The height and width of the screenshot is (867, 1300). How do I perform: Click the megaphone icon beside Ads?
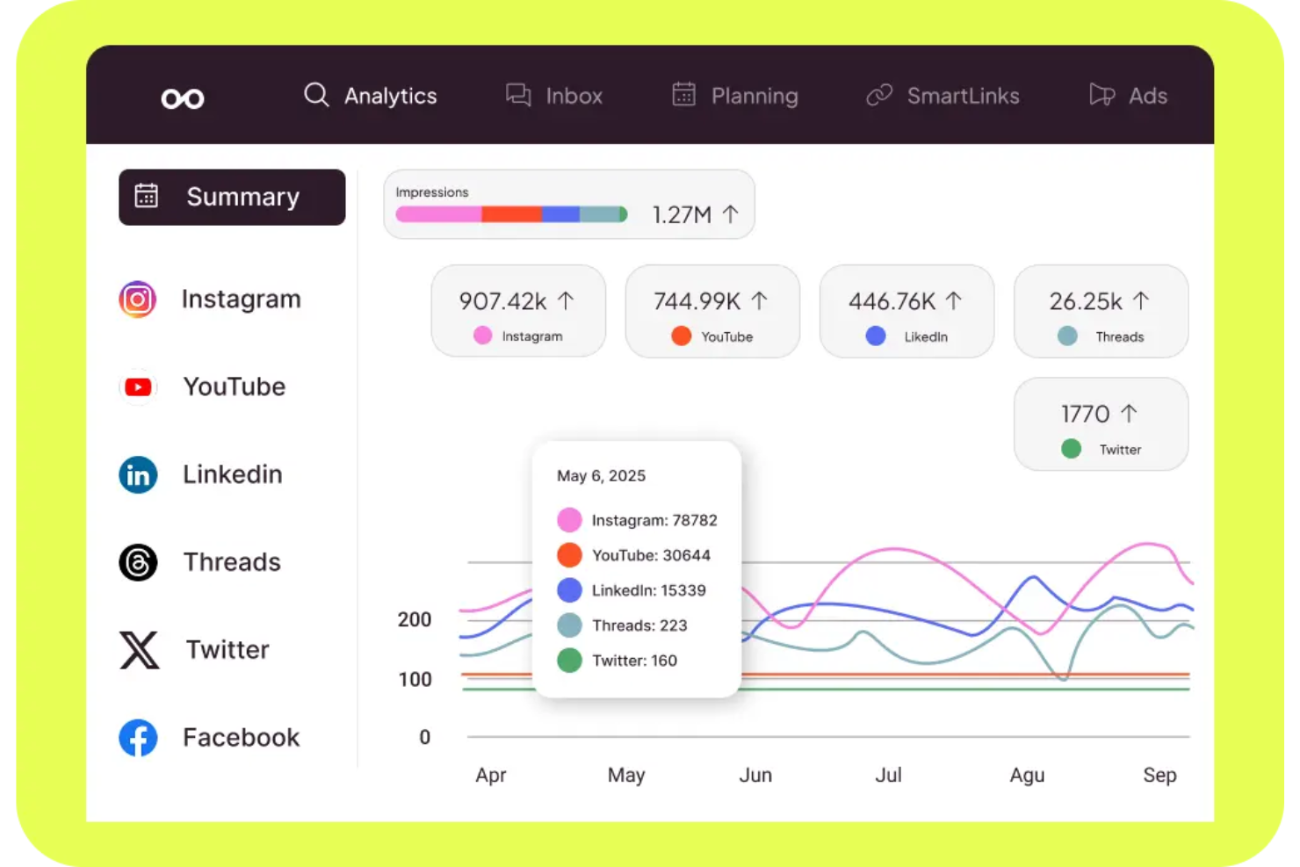pyautogui.click(x=1101, y=95)
